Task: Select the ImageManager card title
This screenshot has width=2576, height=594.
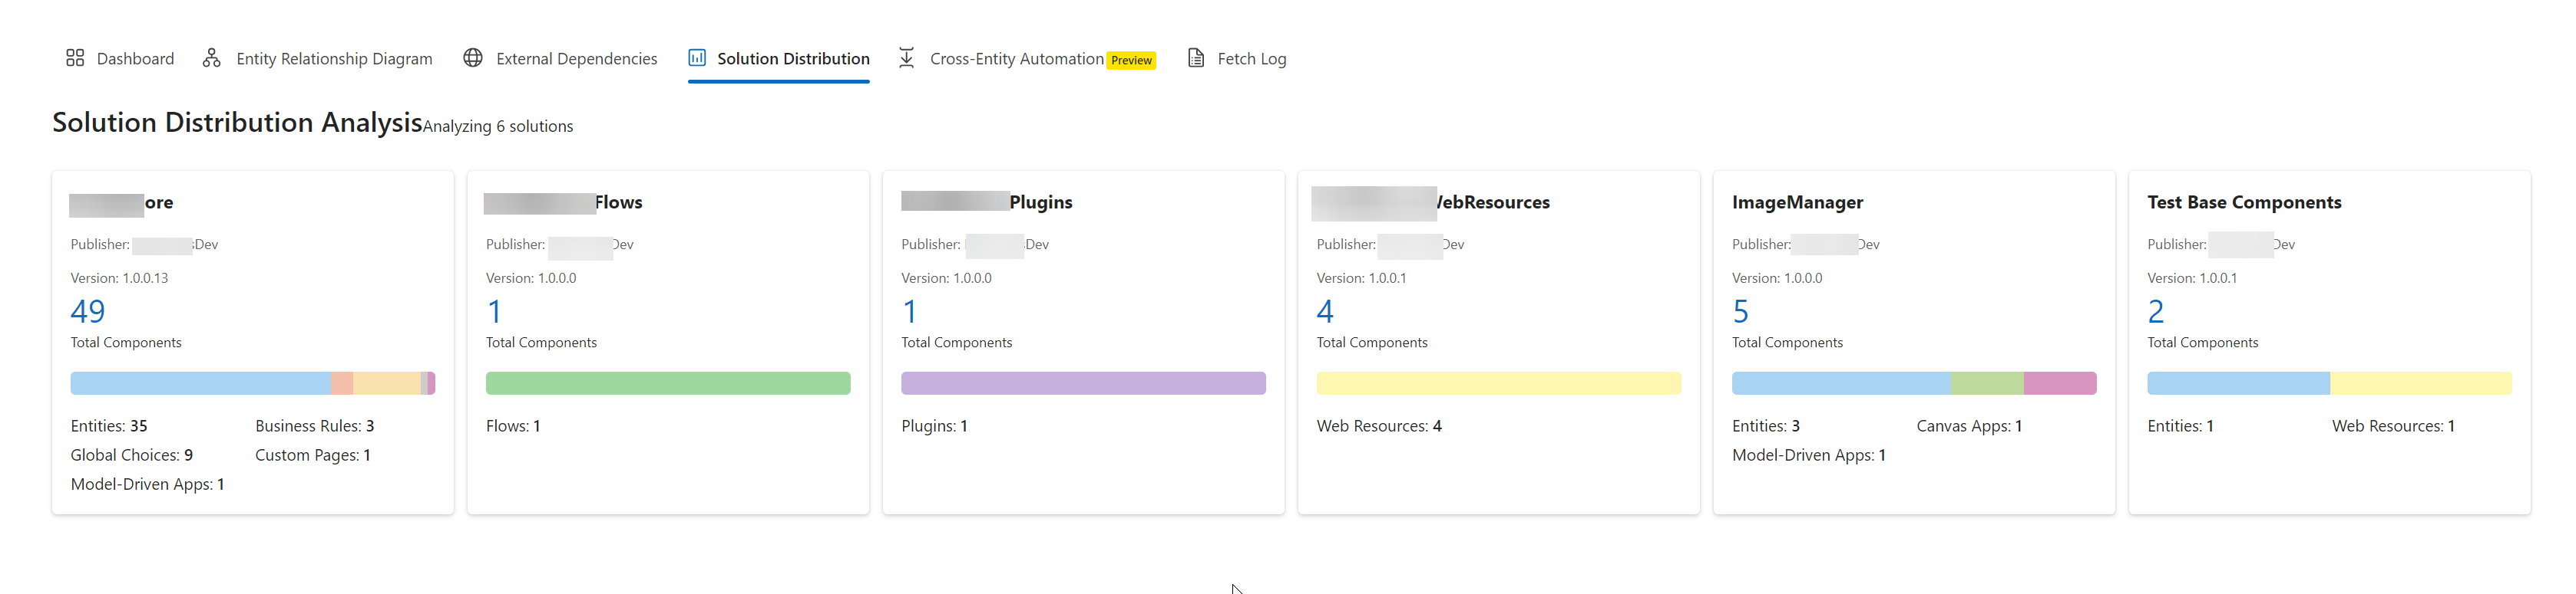Action: (x=1797, y=202)
